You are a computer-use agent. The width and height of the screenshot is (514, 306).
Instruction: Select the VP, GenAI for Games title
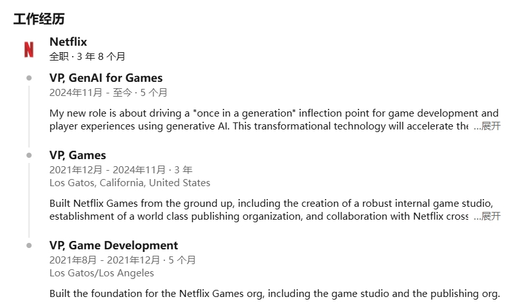106,78
